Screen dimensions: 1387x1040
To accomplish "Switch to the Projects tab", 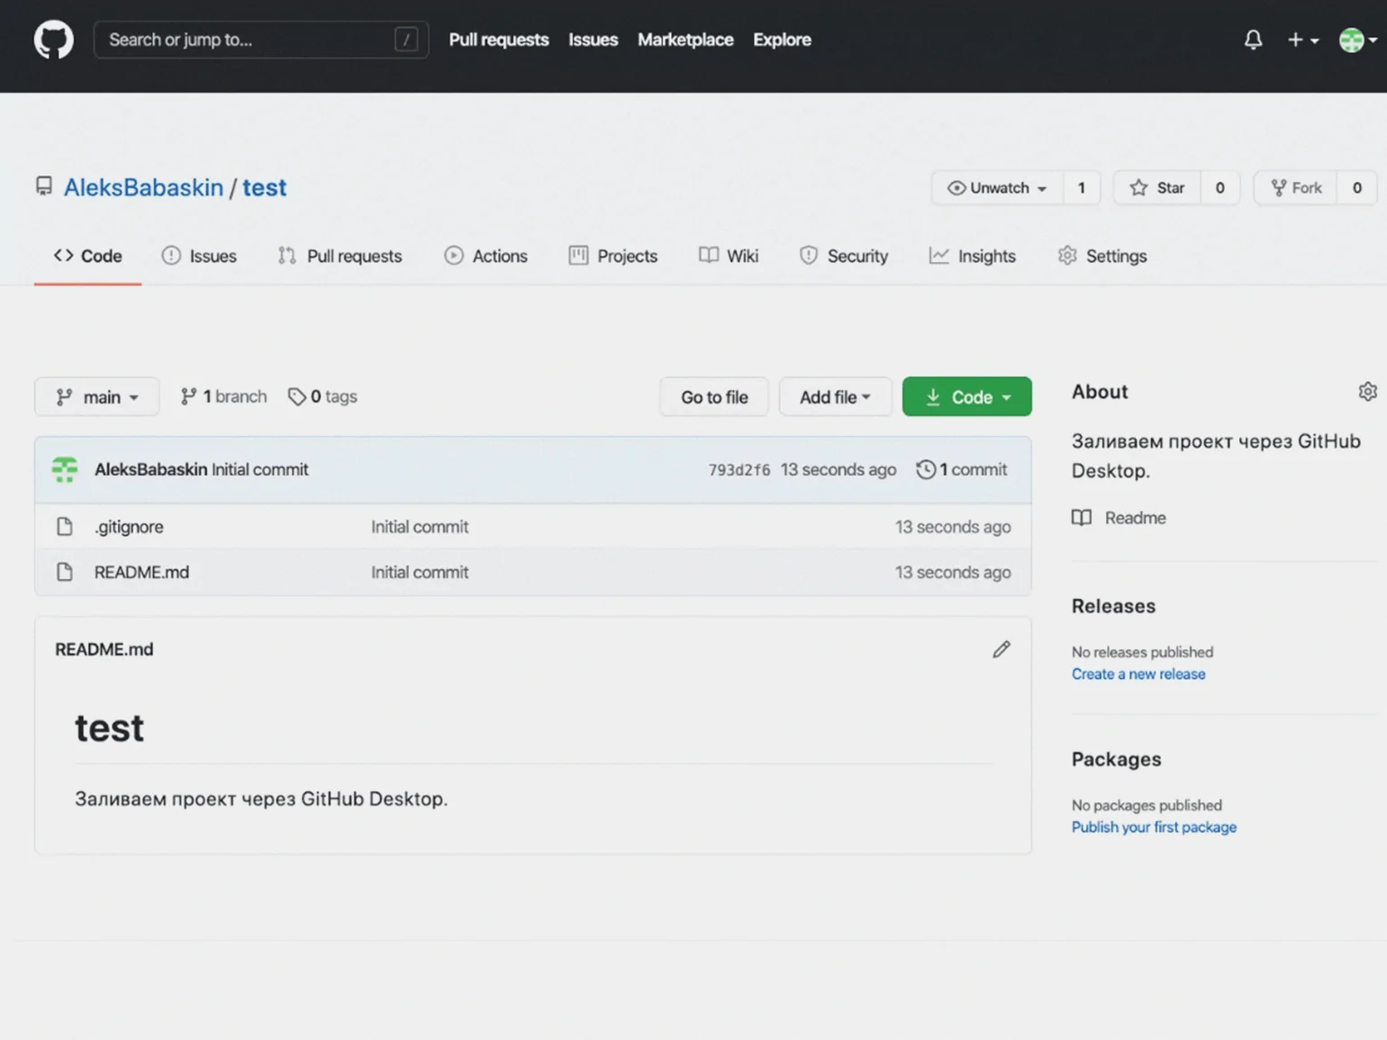I will 613,256.
